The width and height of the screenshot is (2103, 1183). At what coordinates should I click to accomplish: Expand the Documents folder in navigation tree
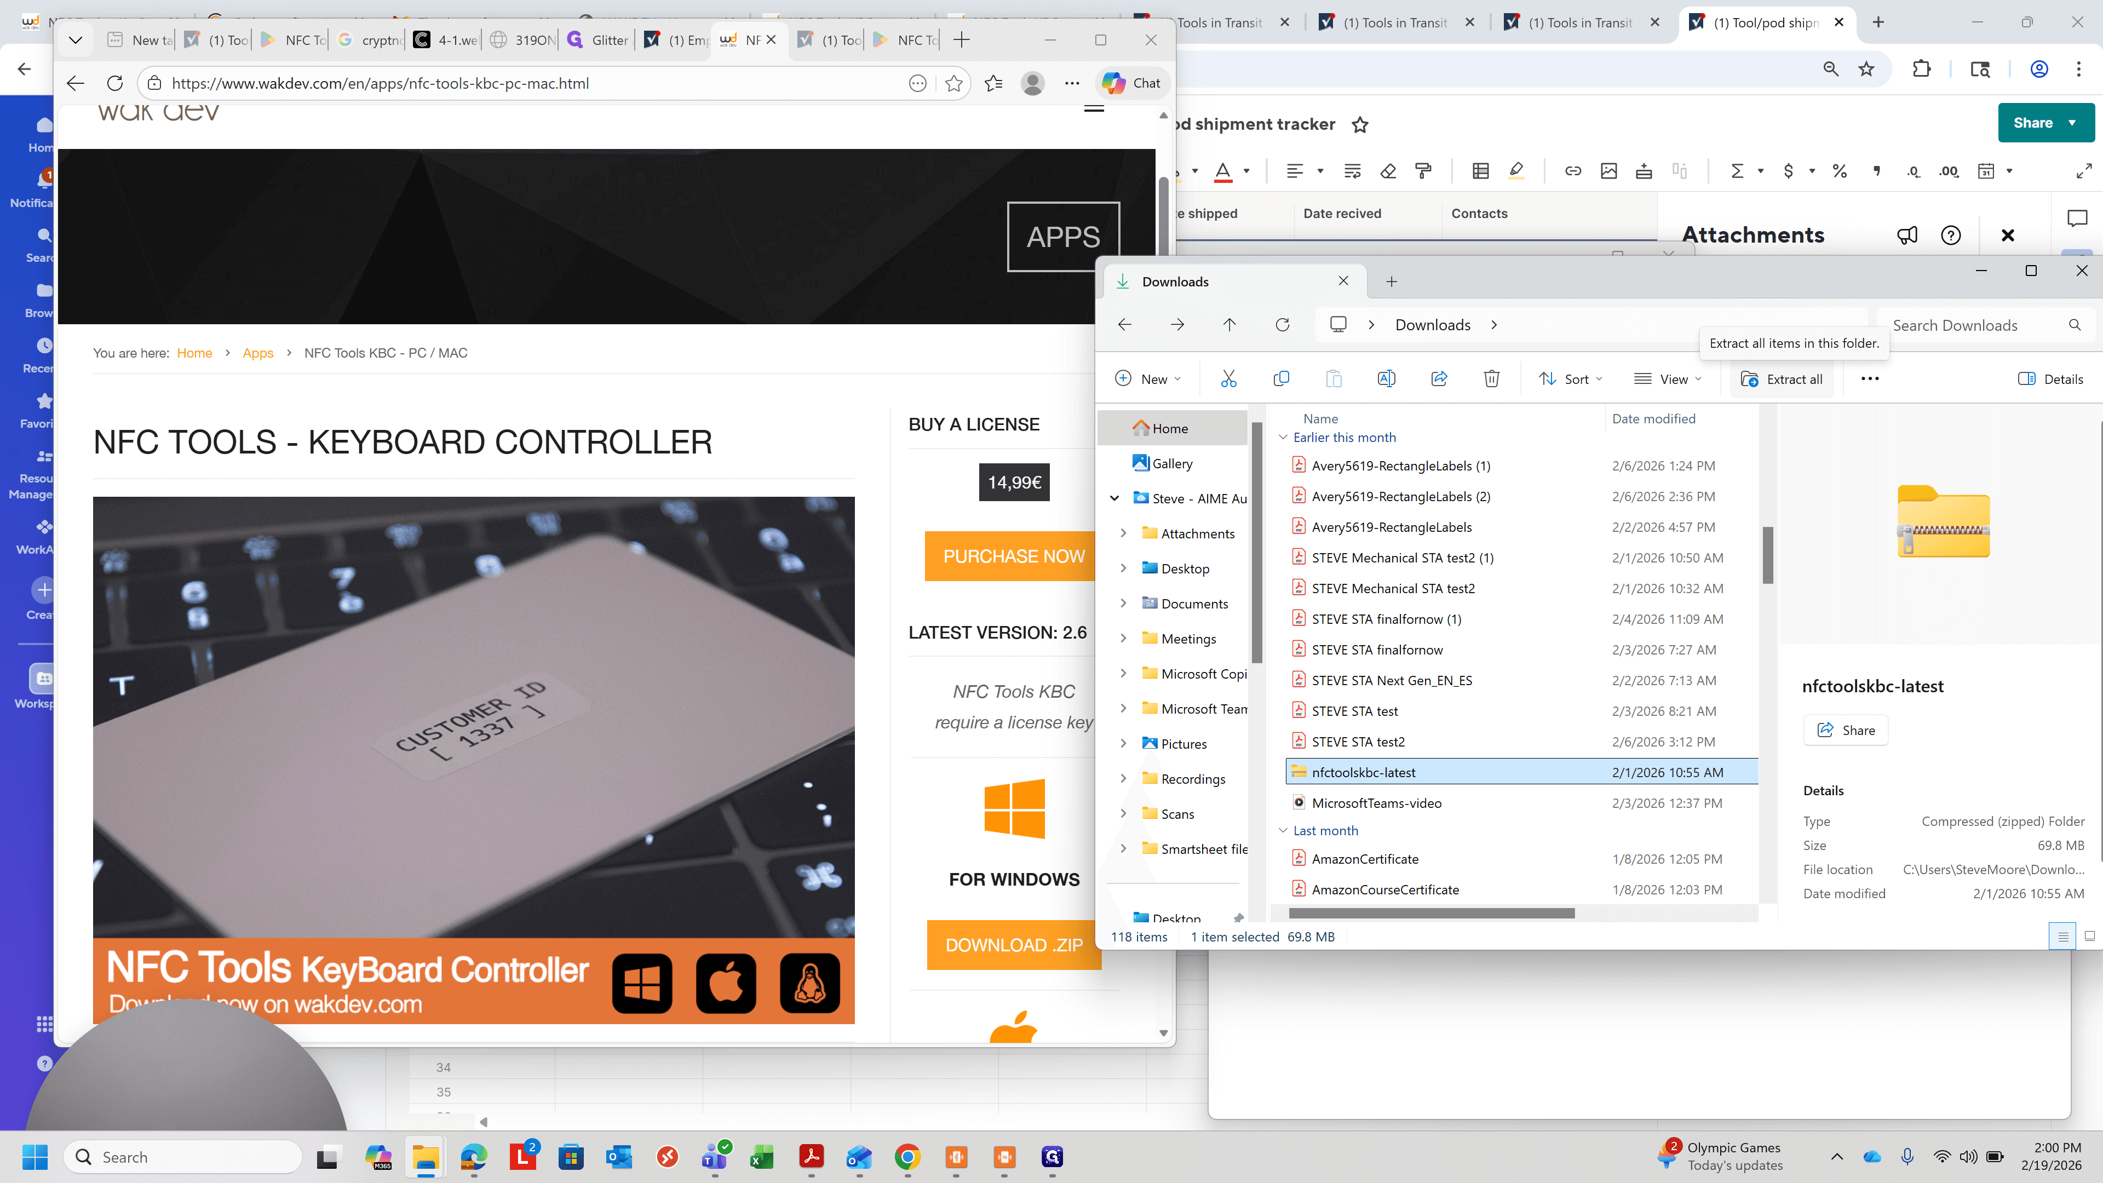click(1123, 604)
